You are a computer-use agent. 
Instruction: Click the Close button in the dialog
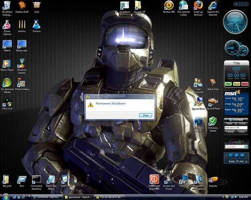(146, 115)
